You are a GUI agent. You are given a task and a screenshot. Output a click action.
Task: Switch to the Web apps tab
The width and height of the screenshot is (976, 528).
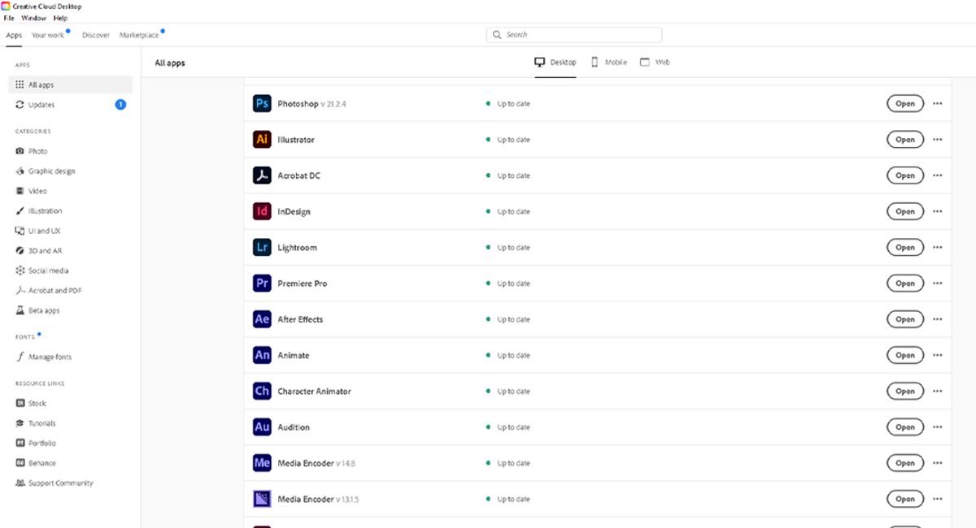[x=655, y=63]
